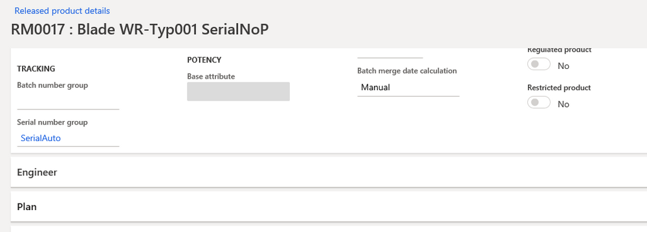Open the SerialAuto serial number group link
The width and height of the screenshot is (647, 232).
[41, 138]
